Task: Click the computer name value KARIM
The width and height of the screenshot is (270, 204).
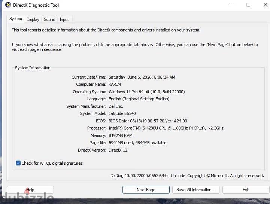Action: [115, 84]
